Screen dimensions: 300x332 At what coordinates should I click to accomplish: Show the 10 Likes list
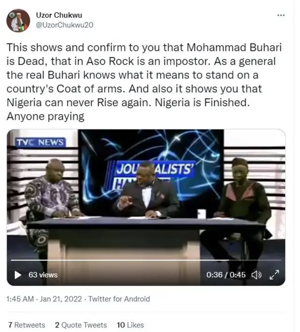point(130,325)
